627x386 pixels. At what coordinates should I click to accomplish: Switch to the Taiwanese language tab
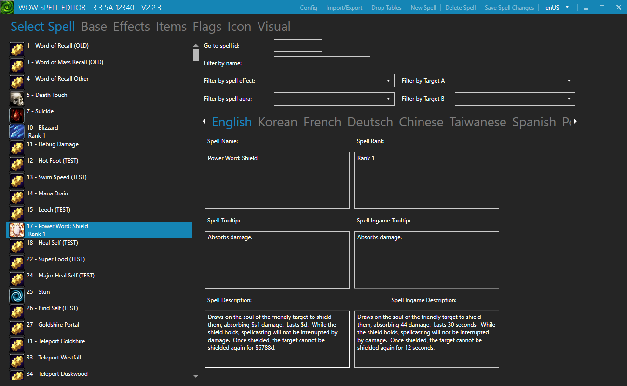click(477, 122)
